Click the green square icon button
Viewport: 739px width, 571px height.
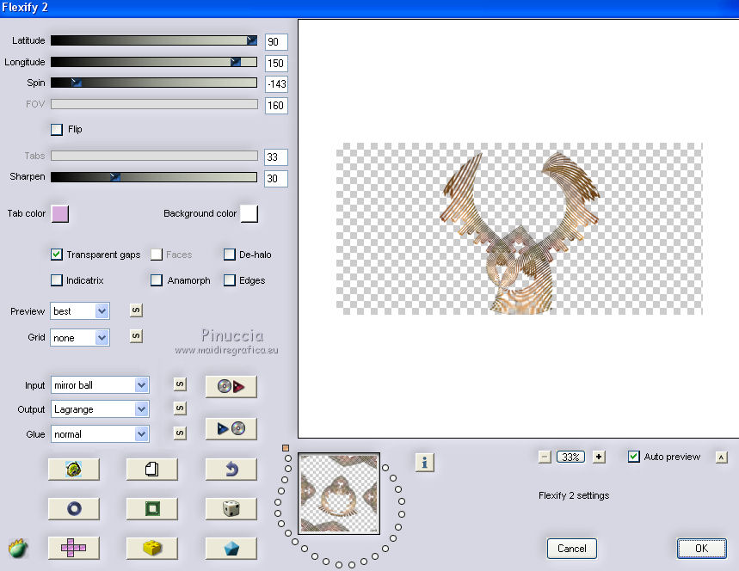click(x=151, y=509)
